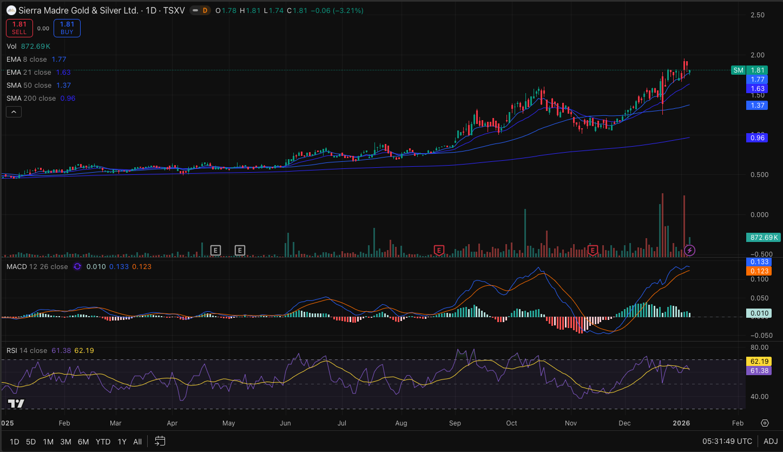Select the 3M time range
The height and width of the screenshot is (452, 783).
65,442
